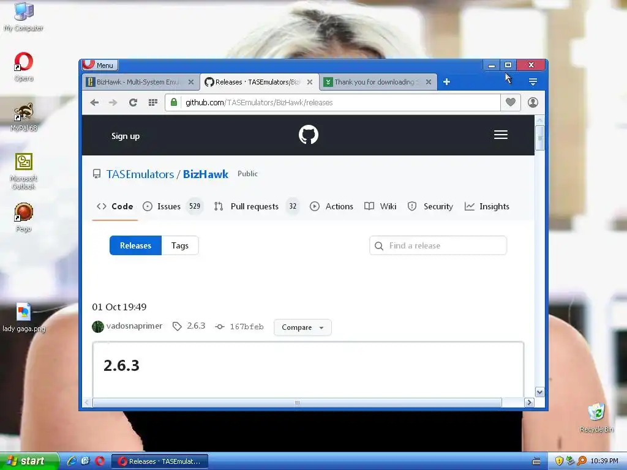This screenshot has width=627, height=470.
Task: Open the Pull requests tab
Action: coord(257,207)
